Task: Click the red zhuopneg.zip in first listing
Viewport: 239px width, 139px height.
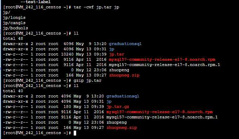Action: 124,75
